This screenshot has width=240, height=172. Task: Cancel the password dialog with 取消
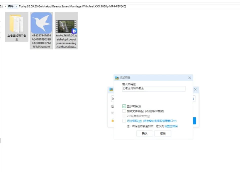click(163, 133)
